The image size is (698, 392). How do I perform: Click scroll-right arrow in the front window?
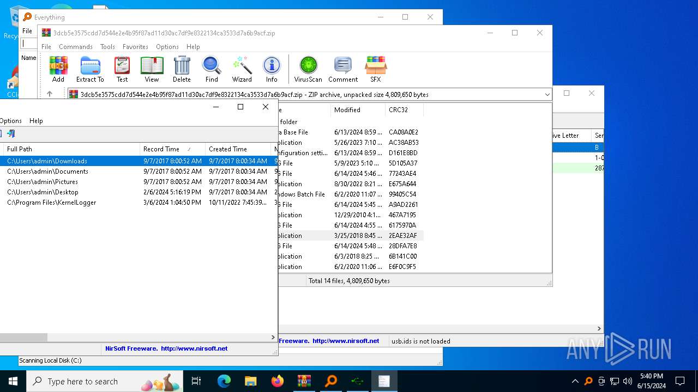(273, 338)
